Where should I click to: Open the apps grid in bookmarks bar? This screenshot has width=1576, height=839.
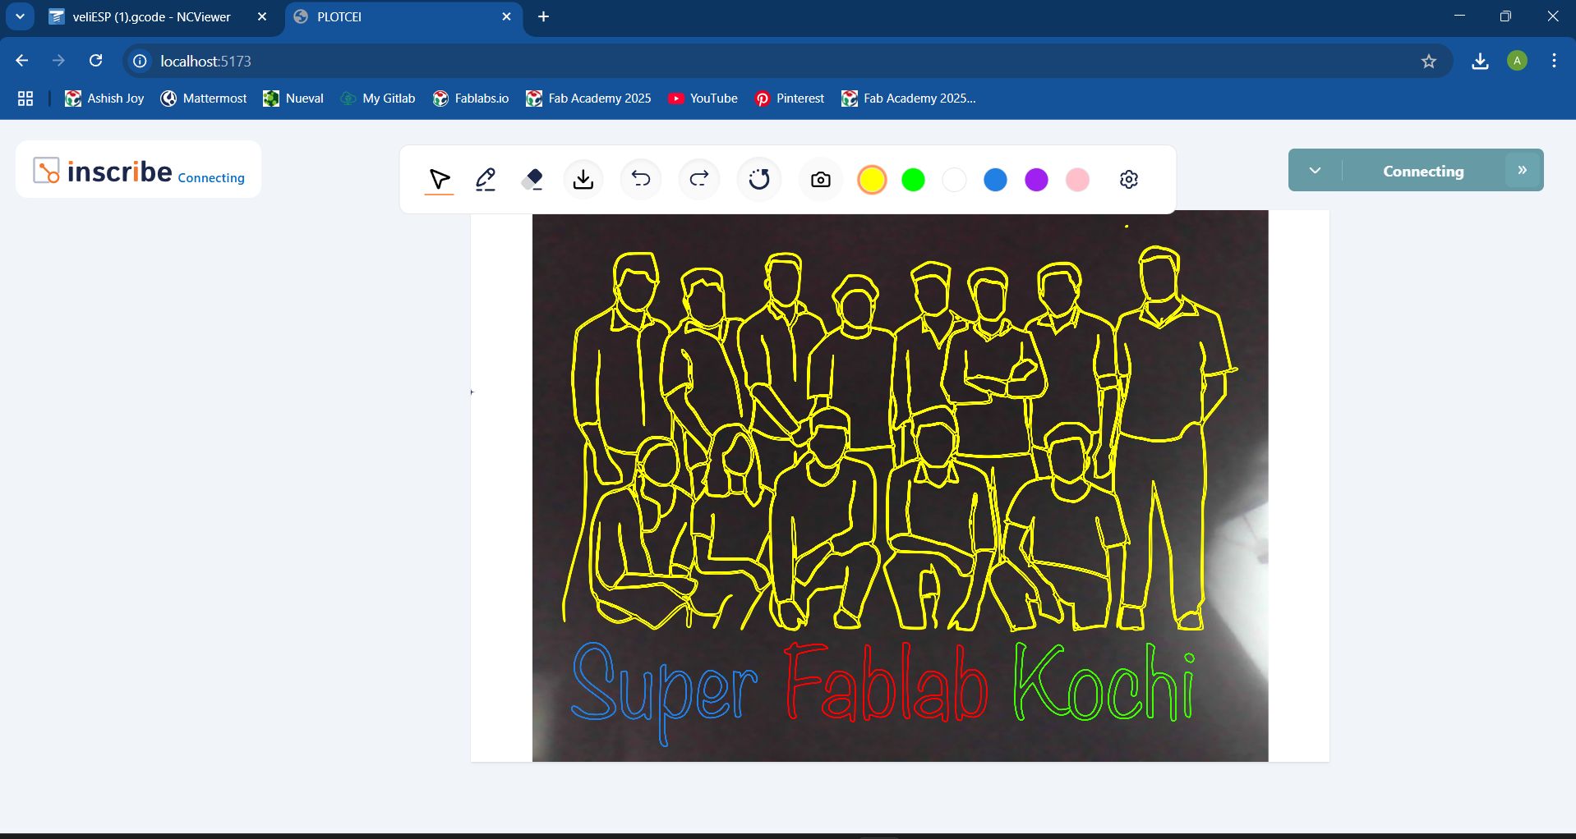click(x=25, y=99)
